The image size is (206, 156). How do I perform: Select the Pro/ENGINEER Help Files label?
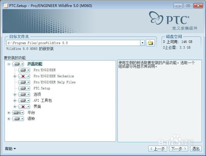(54, 82)
